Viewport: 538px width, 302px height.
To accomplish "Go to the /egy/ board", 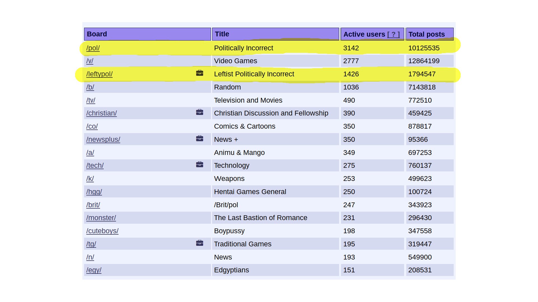I will 94,270.
